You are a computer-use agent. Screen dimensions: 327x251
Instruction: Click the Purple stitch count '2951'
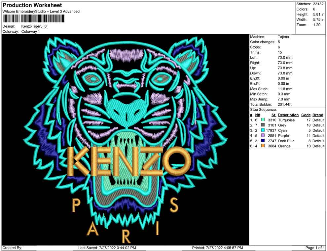tap(272, 136)
